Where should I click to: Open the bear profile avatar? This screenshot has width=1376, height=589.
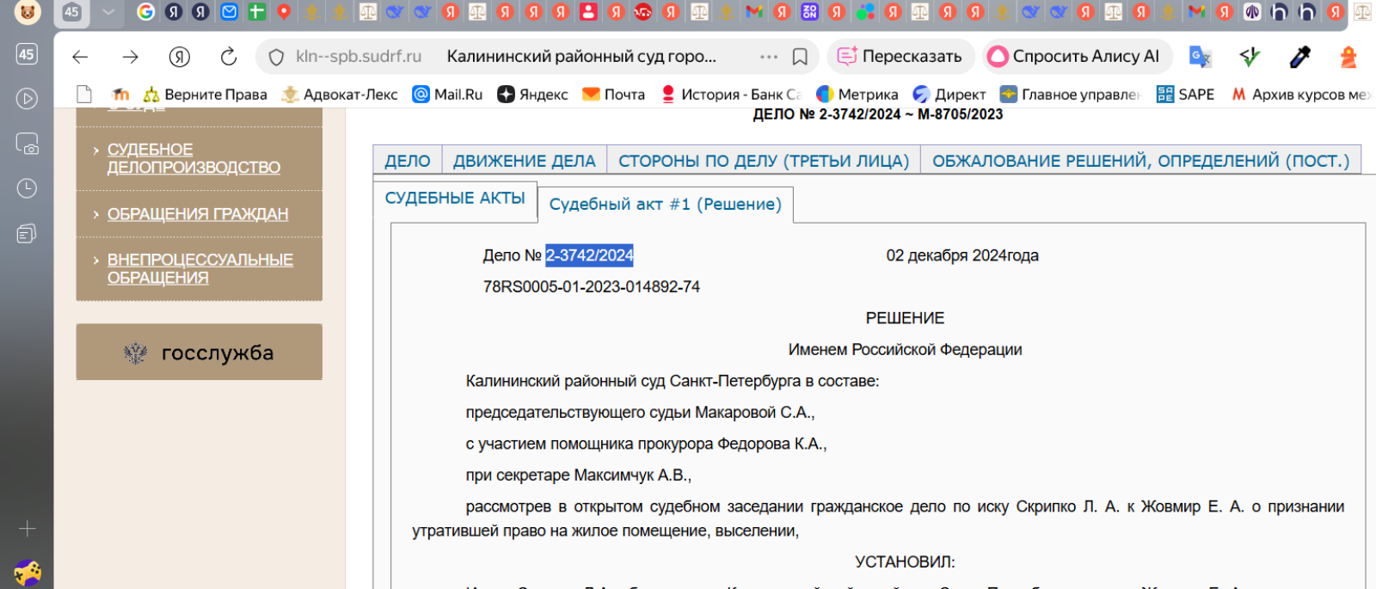(28, 12)
